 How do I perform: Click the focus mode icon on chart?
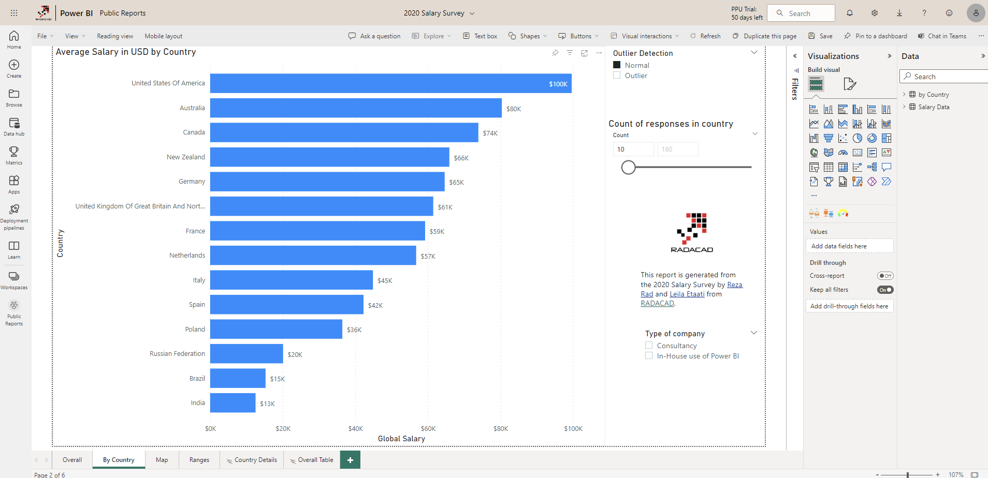pos(584,53)
